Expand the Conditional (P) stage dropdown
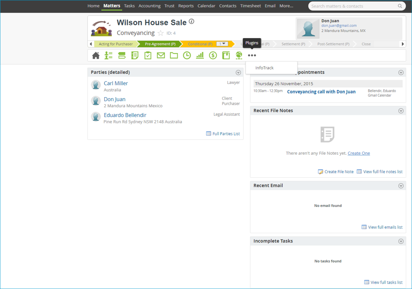 click(x=222, y=44)
